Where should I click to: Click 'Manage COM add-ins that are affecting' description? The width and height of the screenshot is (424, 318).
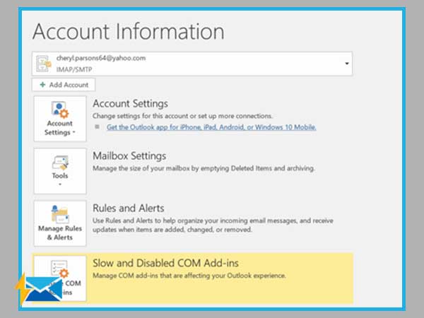click(189, 276)
